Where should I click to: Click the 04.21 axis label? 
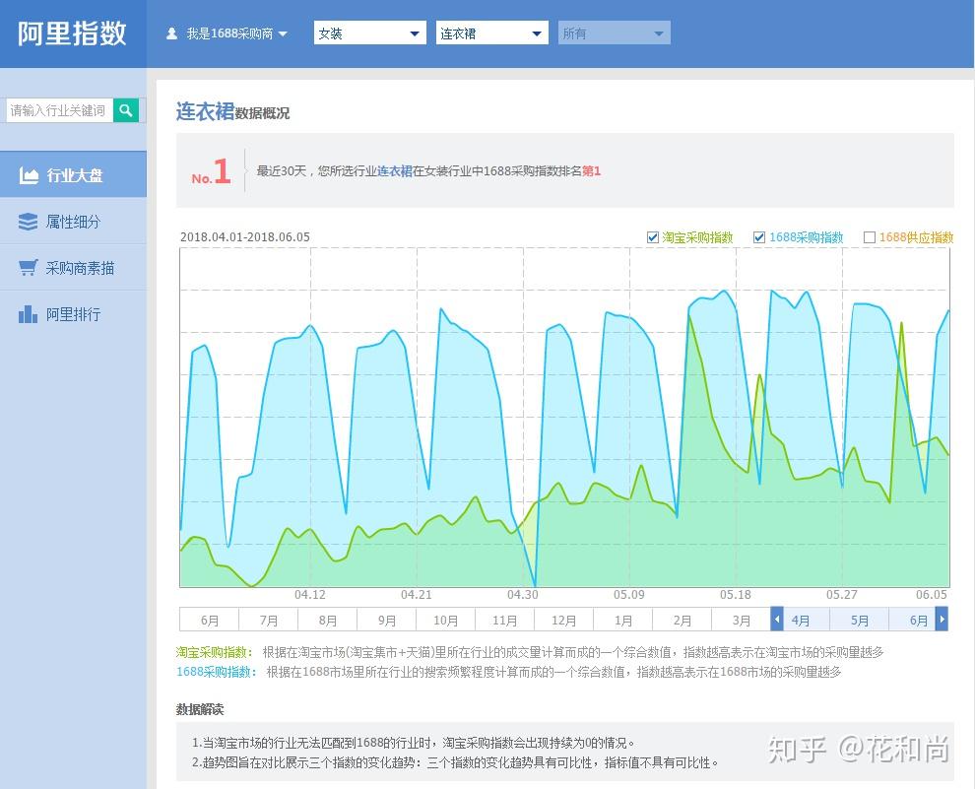coord(416,594)
